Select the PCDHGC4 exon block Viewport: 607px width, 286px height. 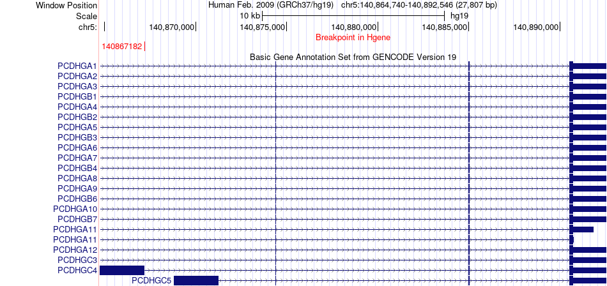[122, 270]
